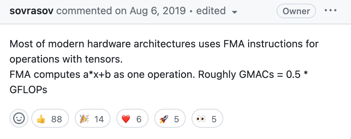Open the three-dot comment options menu
Image resolution: width=351 pixels, height=139 pixels.
point(331,11)
